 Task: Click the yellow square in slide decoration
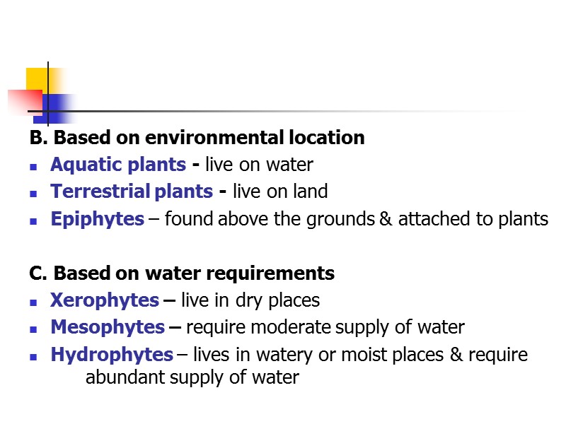[x=37, y=78]
